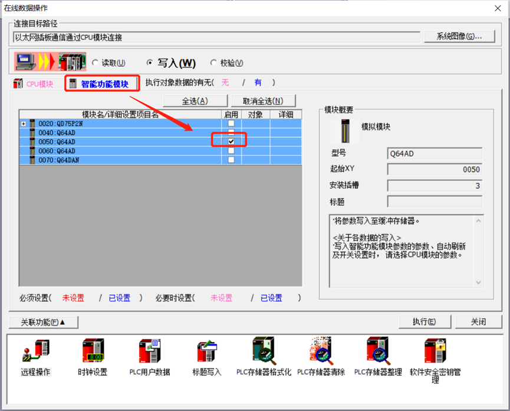Open the 时钟设置 clock setting icon
This screenshot has width=510, height=411.
(93, 353)
